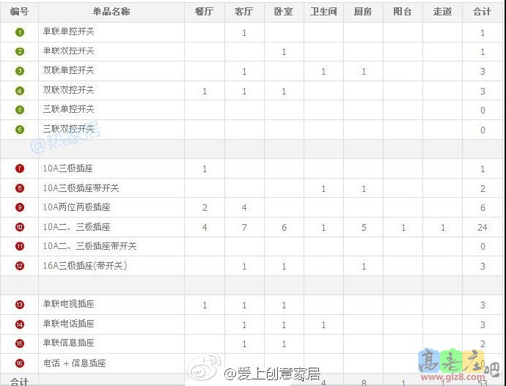Click total value 0 in 三联单控开关 row
The image size is (506, 386).
483,111
